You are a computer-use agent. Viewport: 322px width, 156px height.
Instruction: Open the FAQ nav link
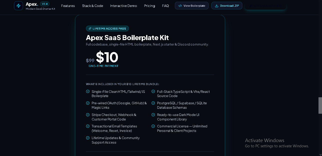click(x=165, y=6)
